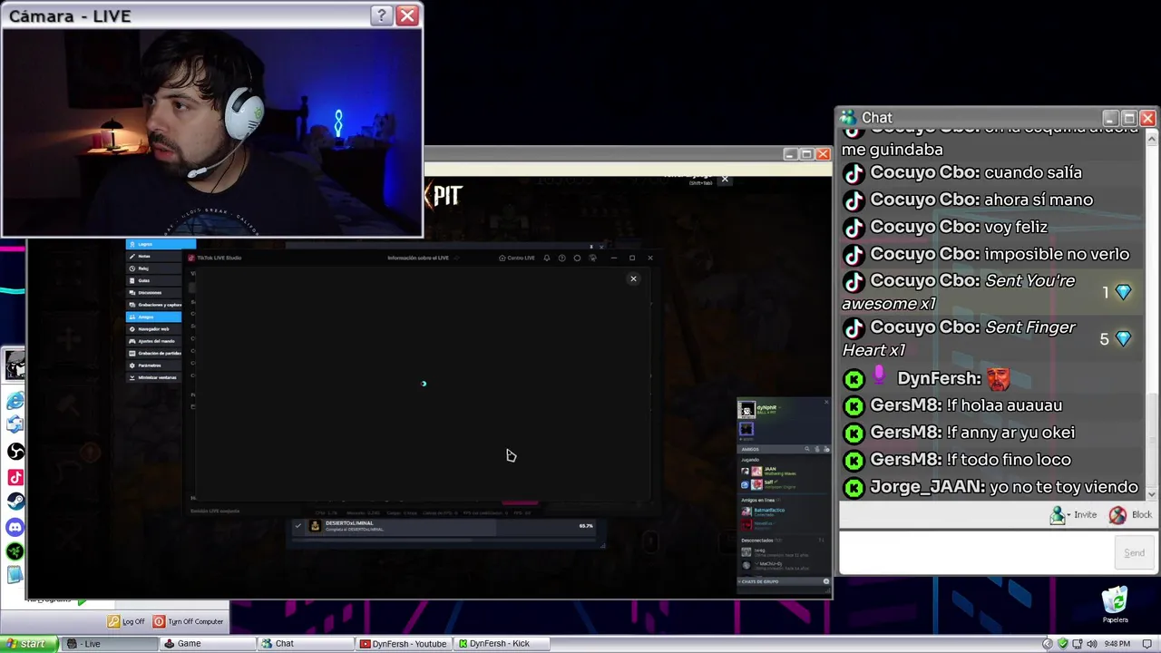Open the profile avatar in TikTok LIVE Studio

coord(592,258)
